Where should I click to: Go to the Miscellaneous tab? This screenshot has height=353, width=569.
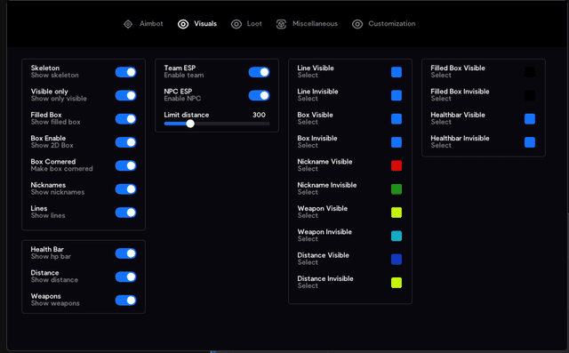click(x=307, y=24)
